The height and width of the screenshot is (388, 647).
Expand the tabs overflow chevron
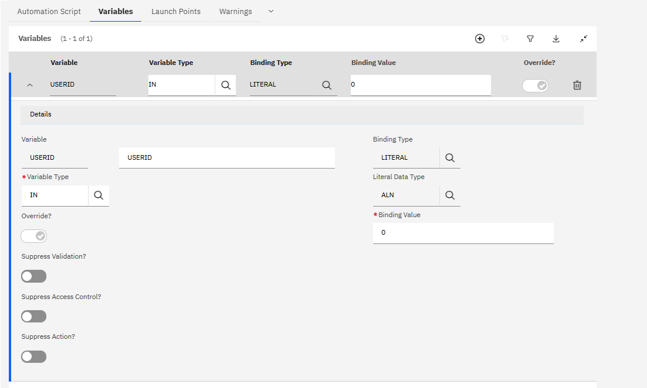[270, 11]
